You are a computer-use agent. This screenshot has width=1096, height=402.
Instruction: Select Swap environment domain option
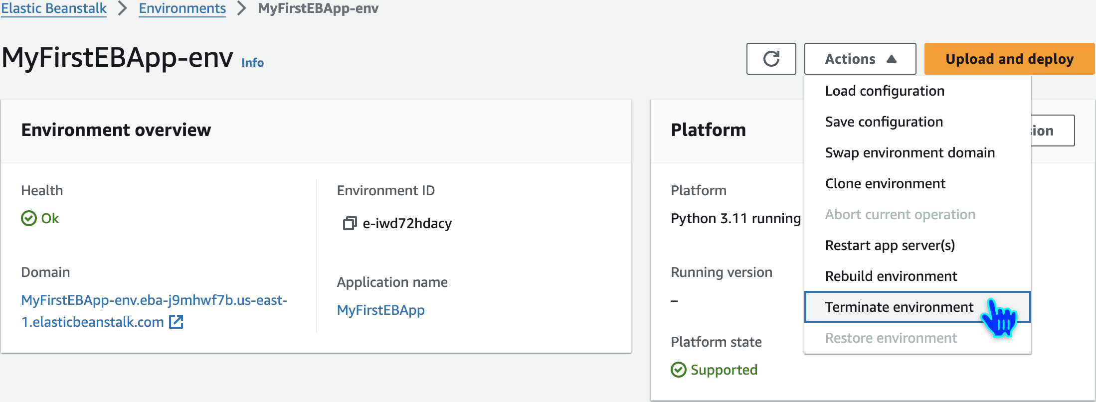910,152
